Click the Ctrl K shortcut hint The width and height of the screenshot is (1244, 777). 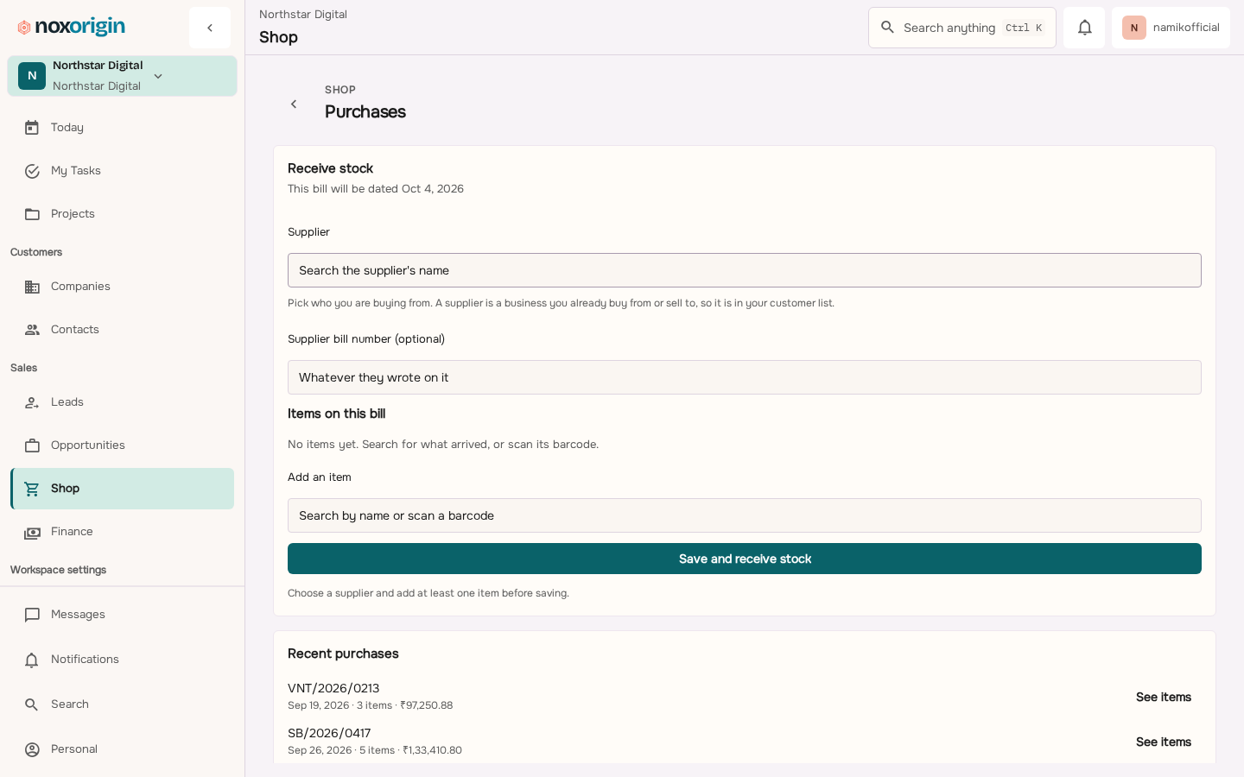click(x=1024, y=28)
